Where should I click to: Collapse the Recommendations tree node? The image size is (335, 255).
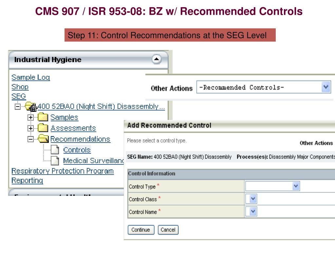[30, 139]
